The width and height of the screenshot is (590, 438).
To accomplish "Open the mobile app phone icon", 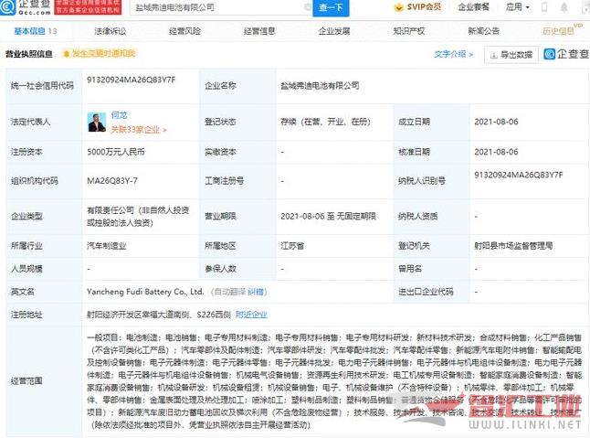I will 544,7.
